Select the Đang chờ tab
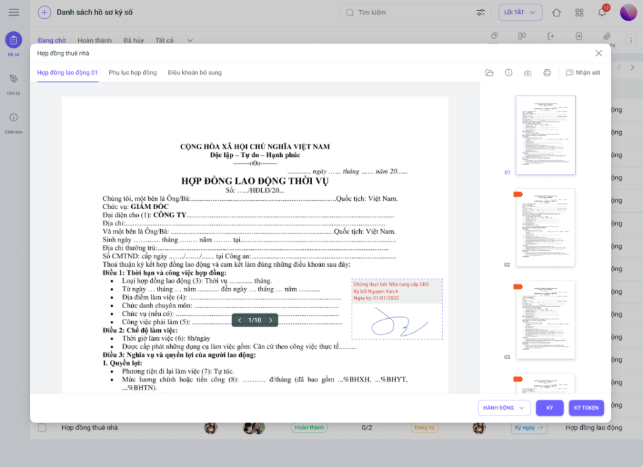This screenshot has width=643, height=467. [51, 40]
